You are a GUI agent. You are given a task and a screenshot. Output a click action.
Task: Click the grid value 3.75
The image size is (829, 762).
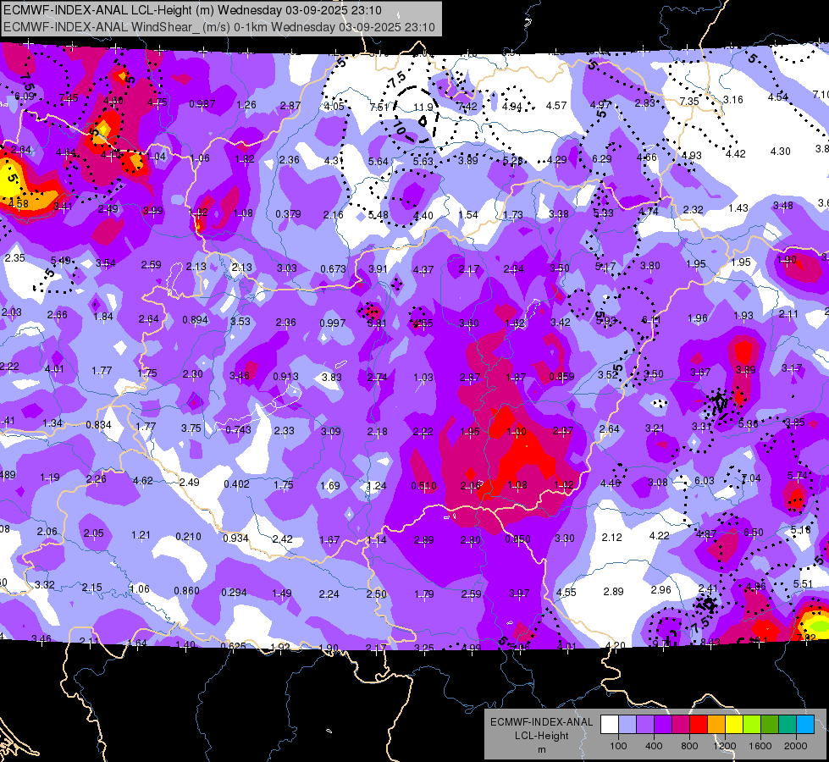[191, 428]
